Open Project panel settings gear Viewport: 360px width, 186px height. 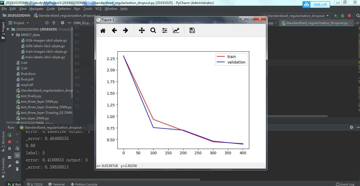63,23
